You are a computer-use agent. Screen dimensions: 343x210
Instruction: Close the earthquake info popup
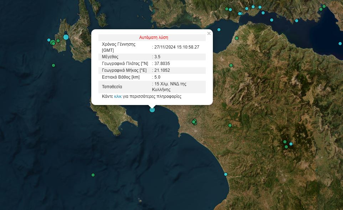[209, 34]
